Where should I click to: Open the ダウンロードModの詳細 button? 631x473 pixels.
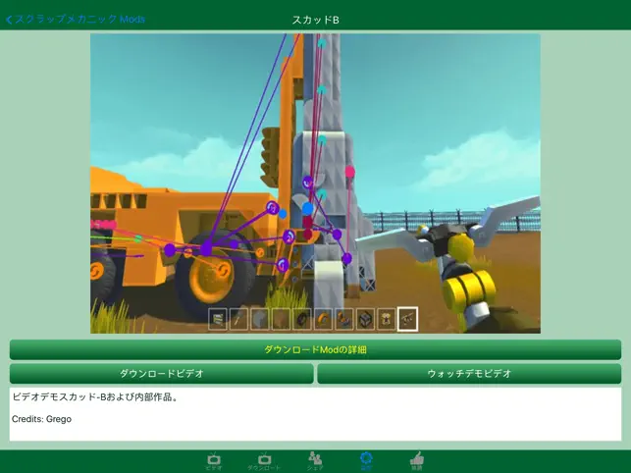point(315,349)
